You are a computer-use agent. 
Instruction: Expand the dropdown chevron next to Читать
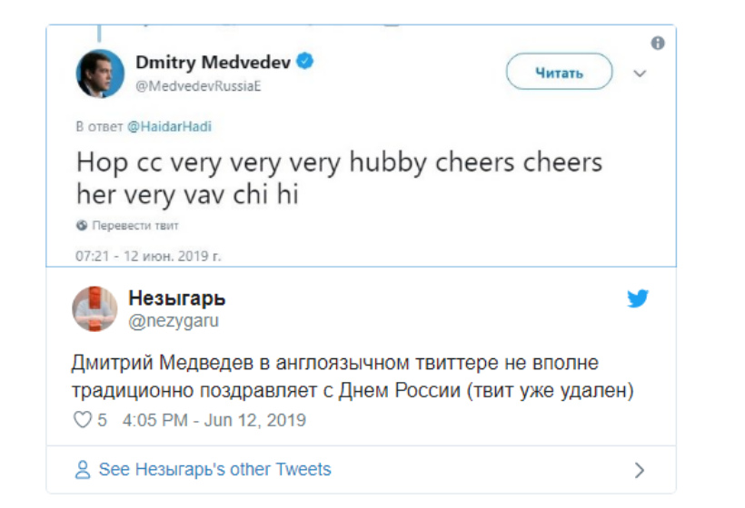(640, 73)
